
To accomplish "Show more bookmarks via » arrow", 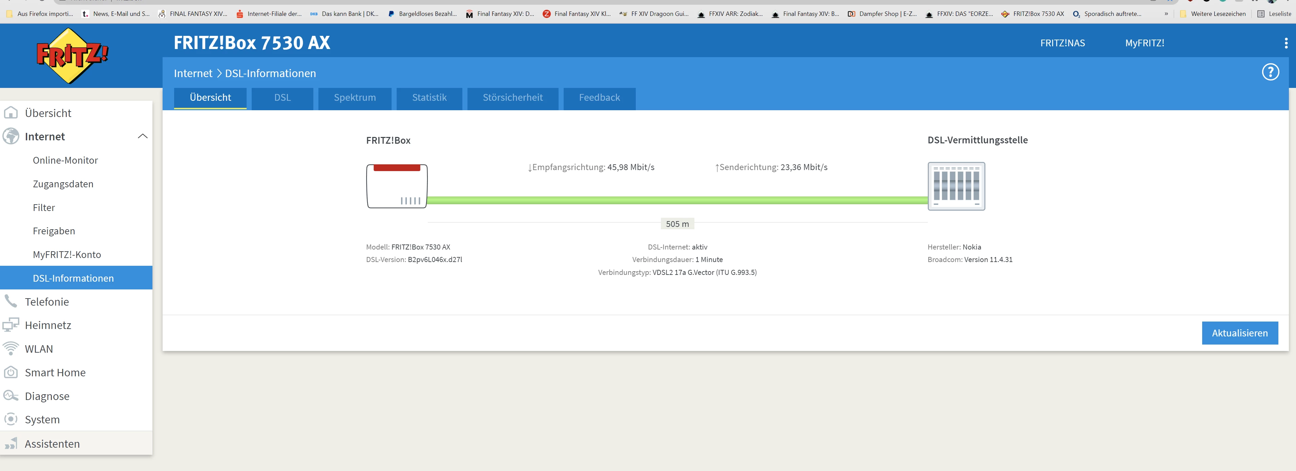I will [1166, 14].
